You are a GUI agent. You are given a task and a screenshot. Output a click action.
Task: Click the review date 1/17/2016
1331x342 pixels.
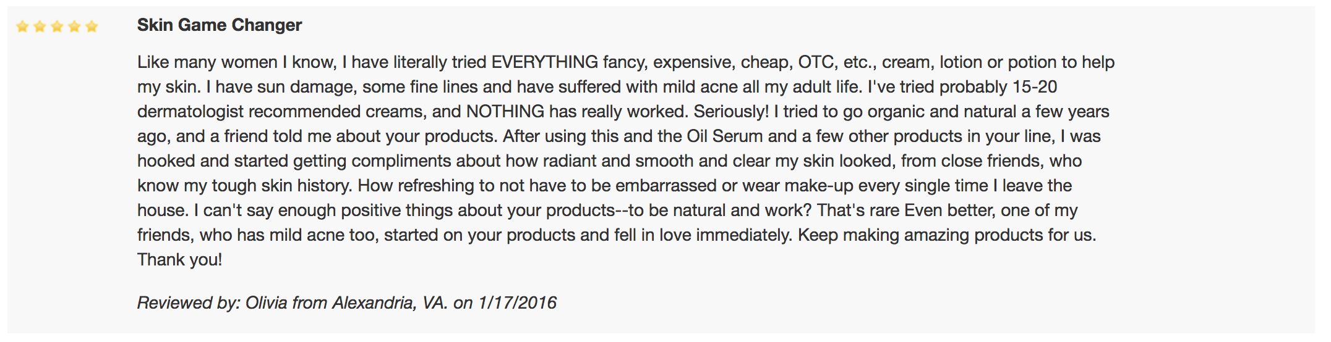pyautogui.click(x=517, y=303)
